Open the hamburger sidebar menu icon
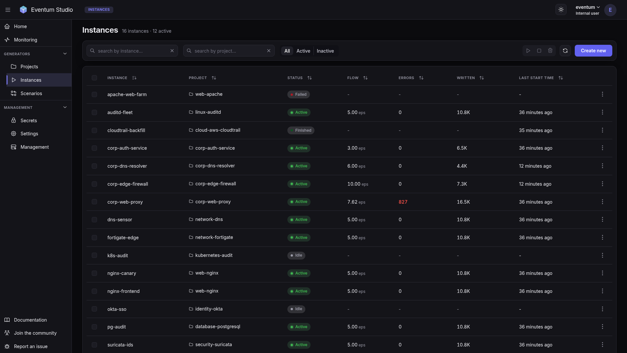The height and width of the screenshot is (353, 627). pyautogui.click(x=8, y=10)
